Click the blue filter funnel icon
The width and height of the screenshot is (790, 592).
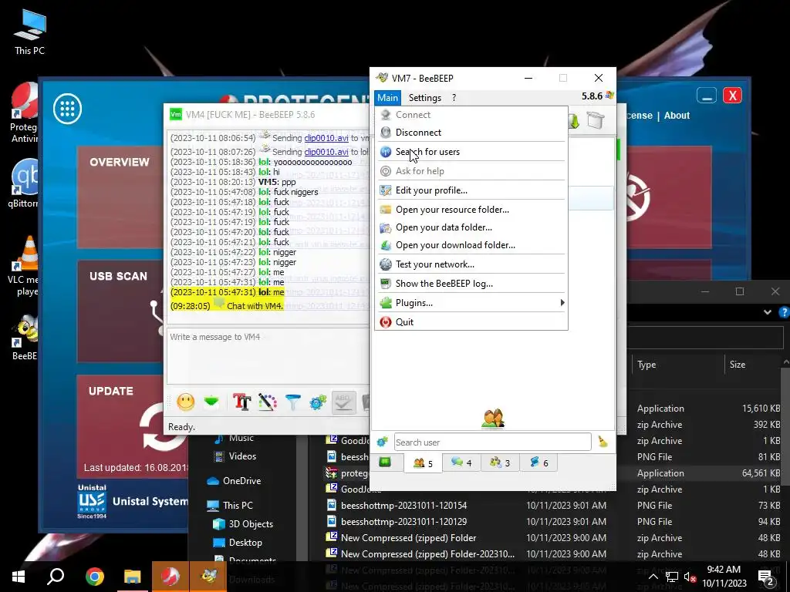(x=292, y=402)
